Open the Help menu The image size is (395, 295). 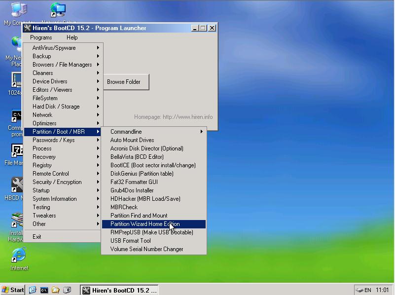(72, 37)
